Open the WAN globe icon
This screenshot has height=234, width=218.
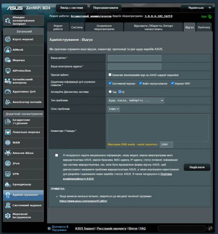click(x=8, y=142)
